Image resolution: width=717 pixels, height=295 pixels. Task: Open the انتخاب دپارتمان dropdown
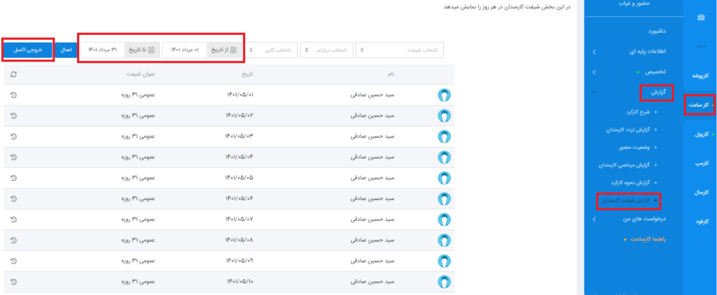pos(327,50)
